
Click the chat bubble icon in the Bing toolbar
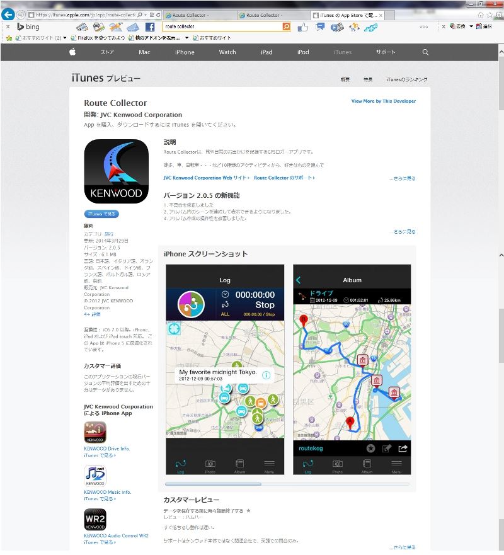click(x=320, y=27)
